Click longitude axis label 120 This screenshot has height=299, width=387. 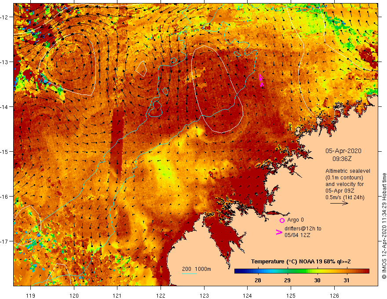click(x=74, y=295)
